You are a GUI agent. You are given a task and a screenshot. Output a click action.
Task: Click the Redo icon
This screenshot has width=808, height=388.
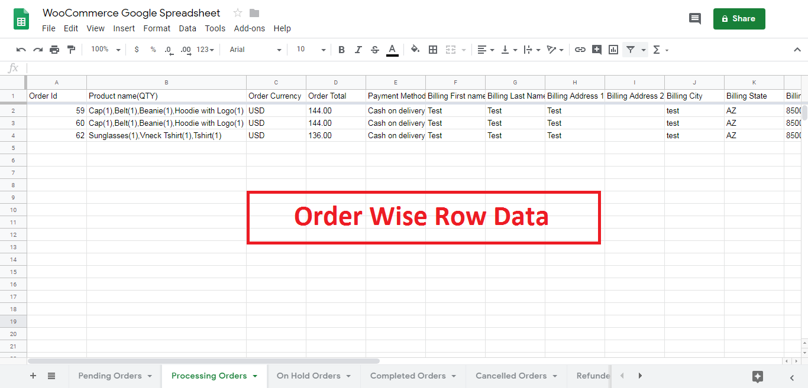[x=38, y=50]
